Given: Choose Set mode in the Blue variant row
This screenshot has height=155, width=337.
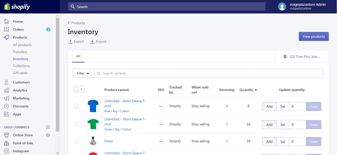Looking at the screenshot, I should click(283, 107).
